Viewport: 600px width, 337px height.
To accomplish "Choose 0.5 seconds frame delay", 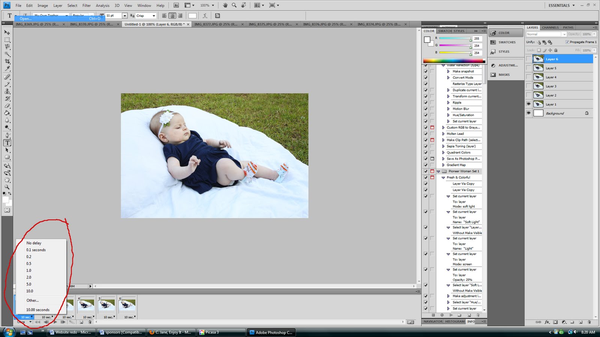I will pyautogui.click(x=29, y=264).
